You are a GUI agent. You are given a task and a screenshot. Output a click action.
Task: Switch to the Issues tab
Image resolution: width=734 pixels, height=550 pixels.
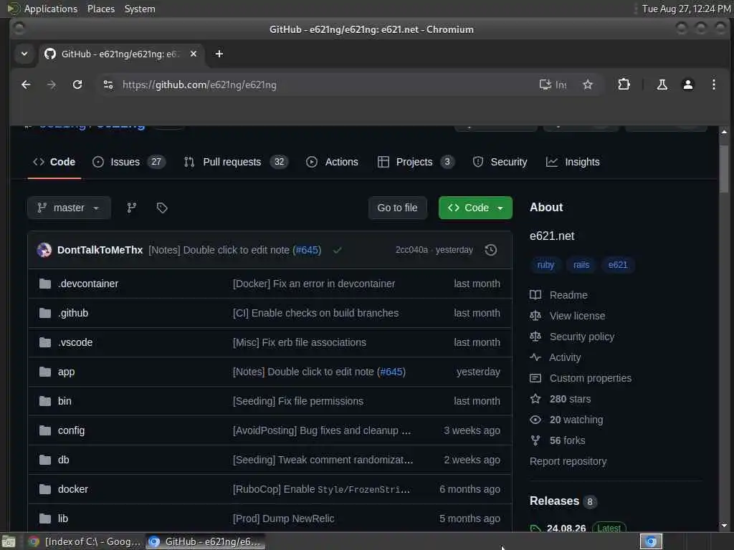pos(128,162)
